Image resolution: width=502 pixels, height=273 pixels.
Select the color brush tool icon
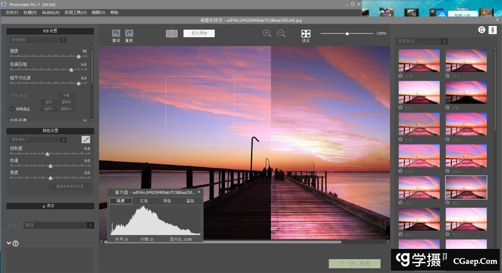pos(86,140)
